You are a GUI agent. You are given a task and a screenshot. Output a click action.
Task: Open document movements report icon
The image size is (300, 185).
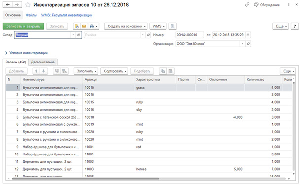pos(76,26)
